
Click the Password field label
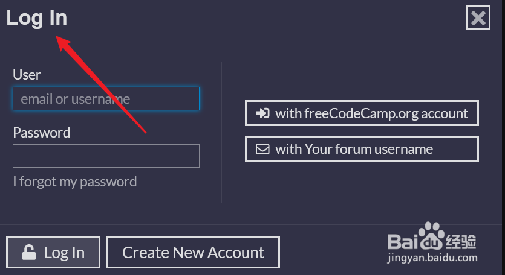coord(42,133)
